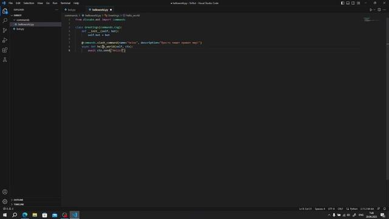Open the Customize Layout control
The height and width of the screenshot is (219, 389).
pos(359,3)
